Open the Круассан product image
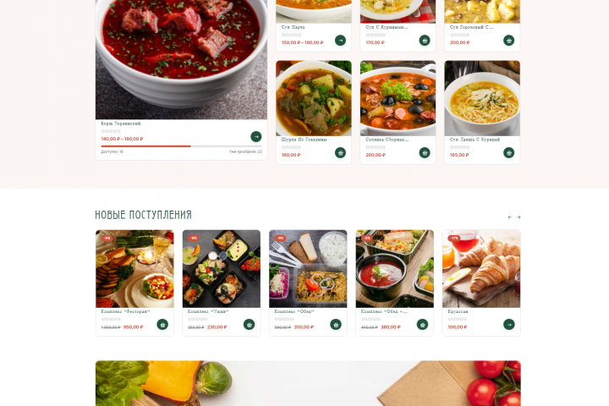This screenshot has width=609, height=406. [481, 269]
